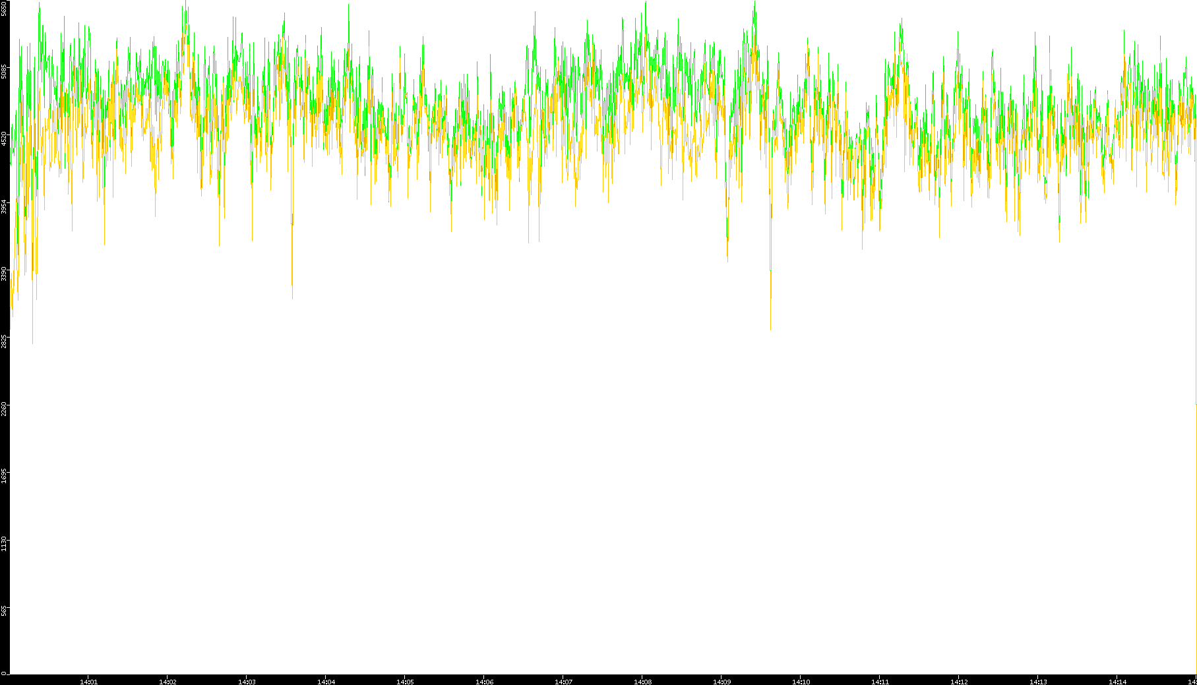Click the 3954 value on vertical axis
This screenshot has height=685, width=1197.
(x=5, y=206)
